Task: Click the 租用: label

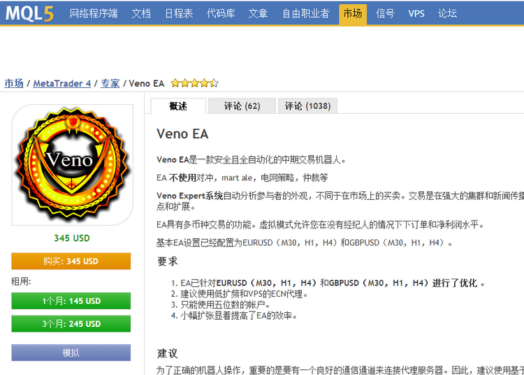Action: pos(21,281)
